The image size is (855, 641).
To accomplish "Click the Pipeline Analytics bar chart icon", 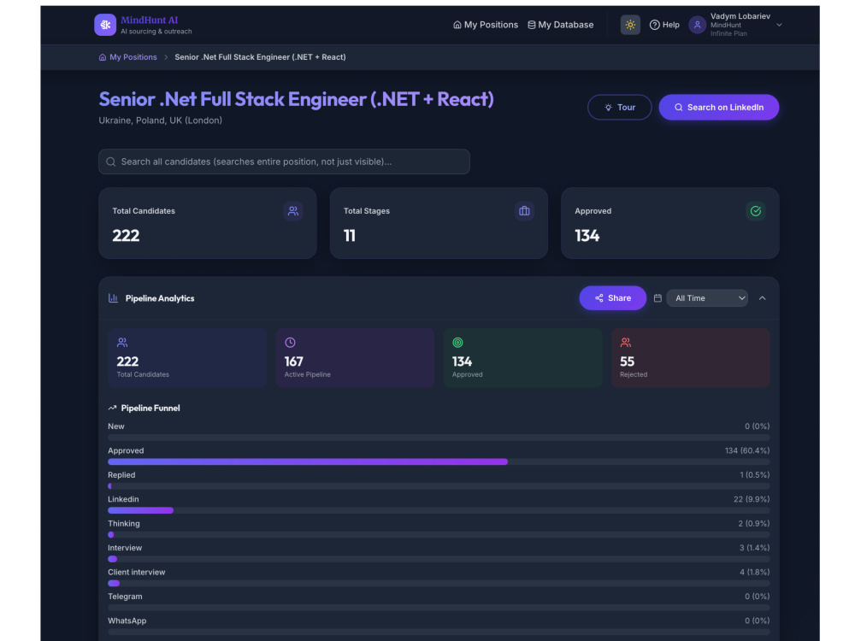I will [114, 298].
